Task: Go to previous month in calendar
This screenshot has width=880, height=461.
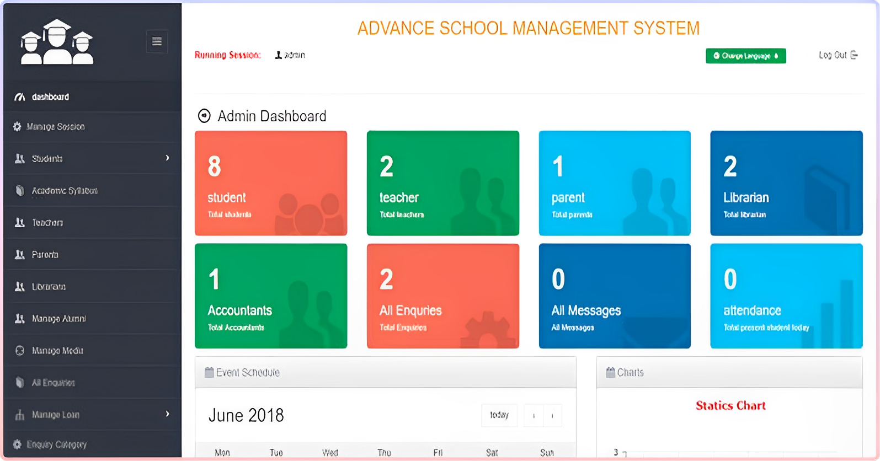Action: point(534,416)
